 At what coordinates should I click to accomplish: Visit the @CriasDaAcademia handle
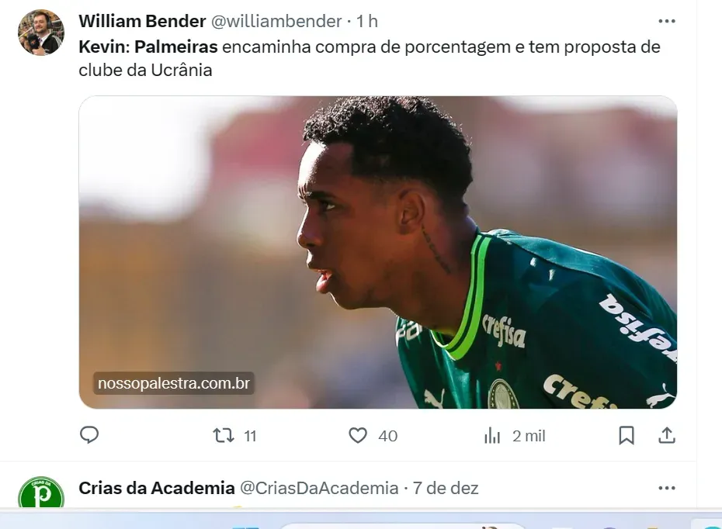[319, 488]
